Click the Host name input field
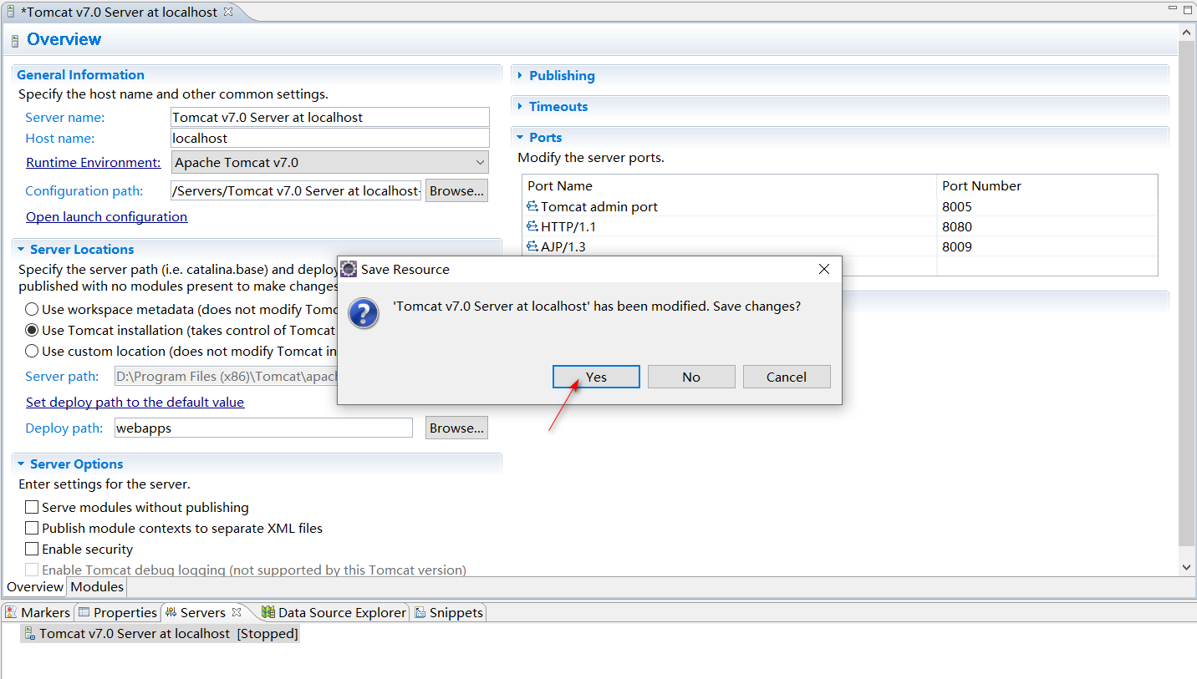 [x=330, y=138]
